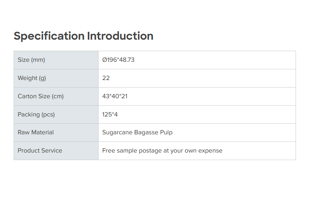Click the word Introduction in the heading
This screenshot has height=199, width=311.
point(120,36)
